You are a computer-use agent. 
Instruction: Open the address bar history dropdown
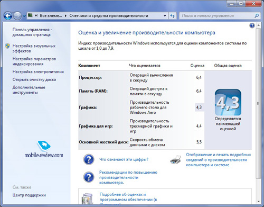165,16
